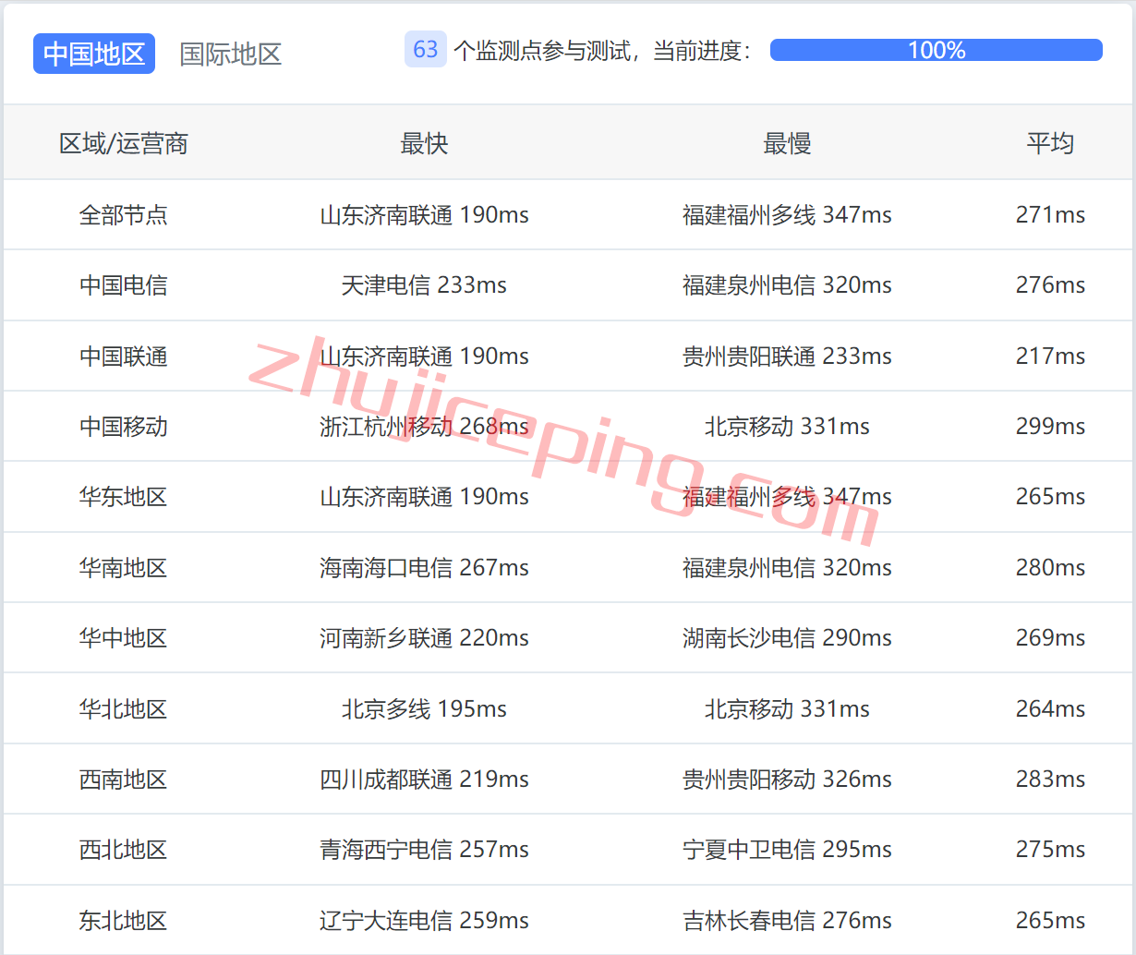Click the 最慢 column header
Viewport: 1136px width, 955px height.
[787, 143]
